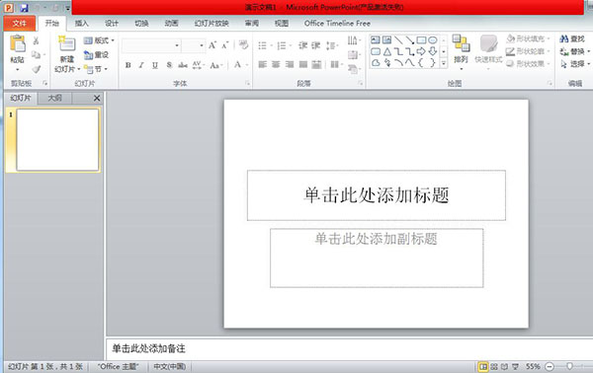
Task: Toggle Justify text alignment
Action: 303,64
